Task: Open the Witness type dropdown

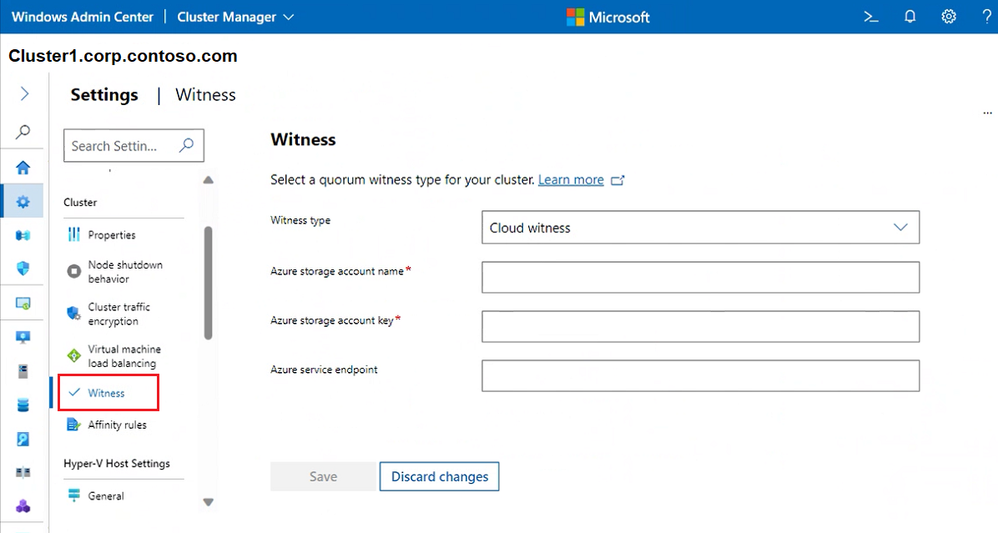Action: 700,227
